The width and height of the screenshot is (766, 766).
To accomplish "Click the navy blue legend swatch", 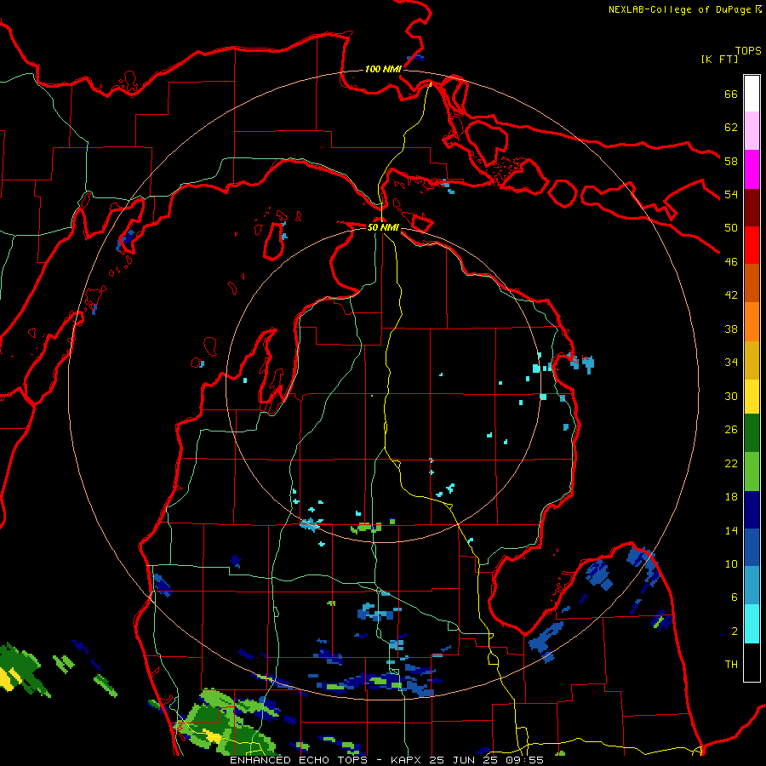I will click(x=752, y=510).
